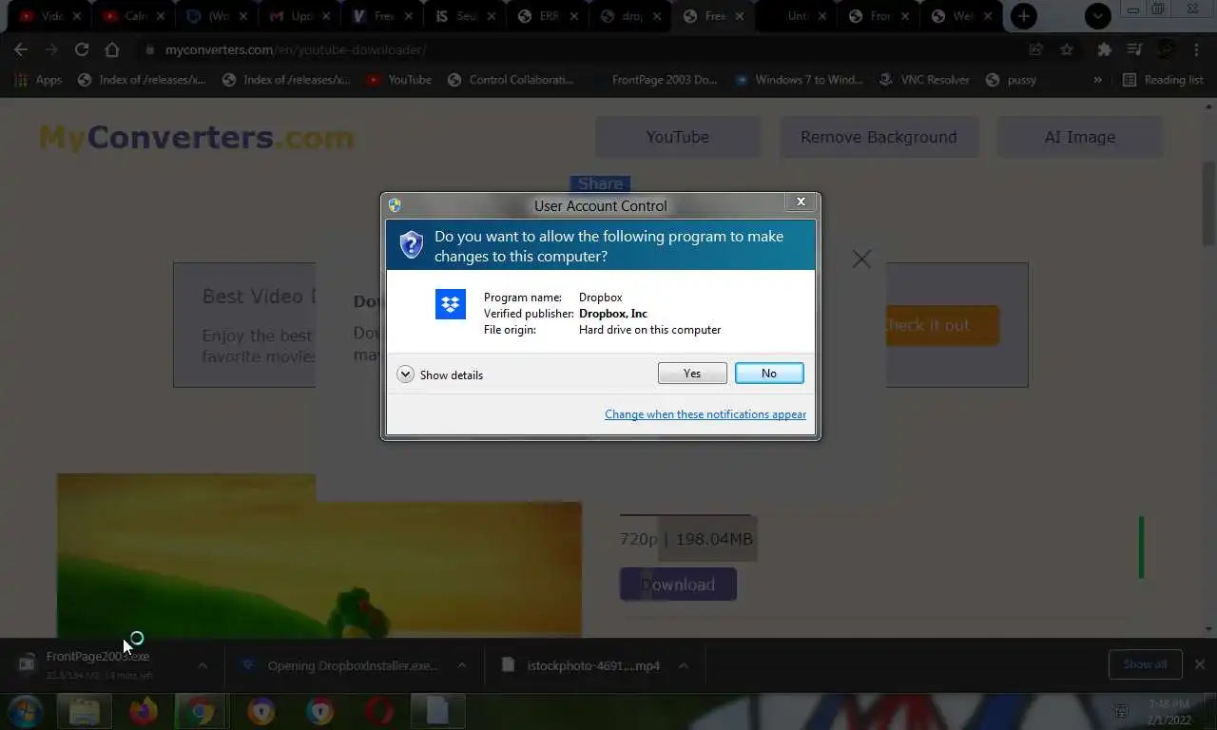Viewport: 1217px width, 730px height.
Task: Close the 'Vide' YouTube tab
Action: [77, 16]
